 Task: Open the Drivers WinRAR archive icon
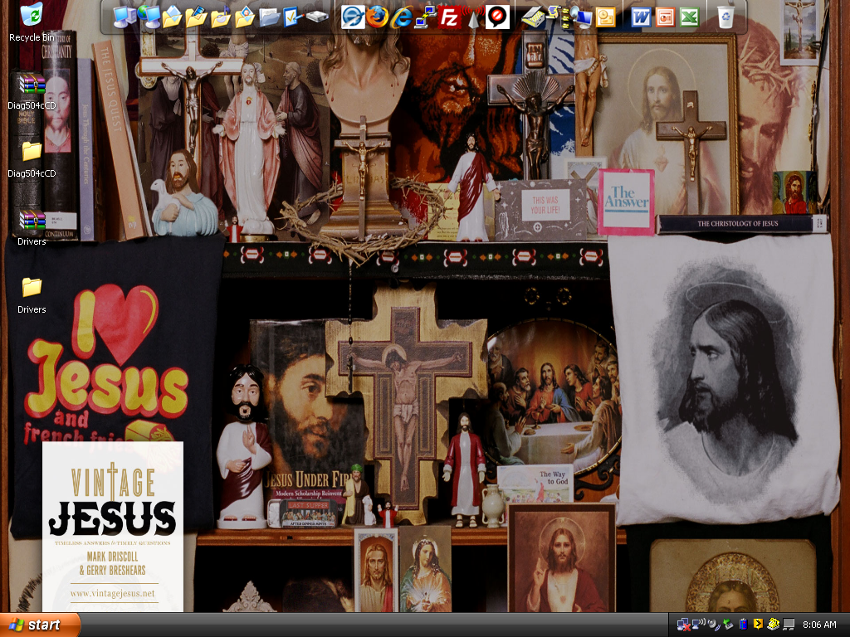pos(32,226)
